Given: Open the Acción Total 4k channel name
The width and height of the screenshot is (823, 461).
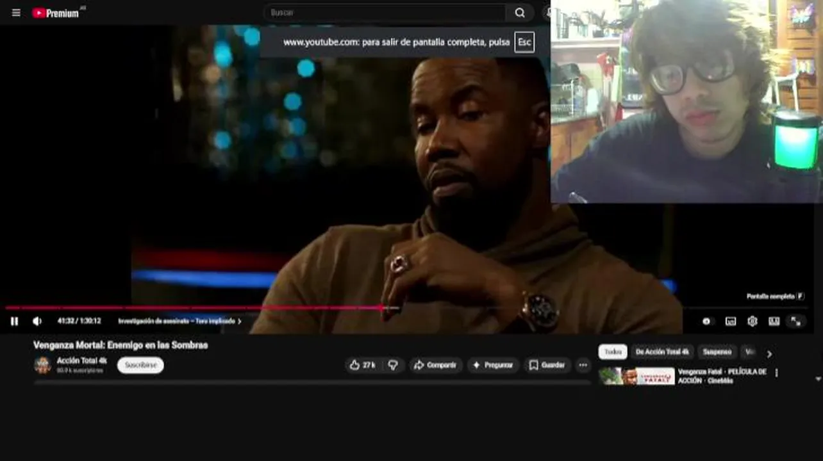Looking at the screenshot, I should click(81, 361).
